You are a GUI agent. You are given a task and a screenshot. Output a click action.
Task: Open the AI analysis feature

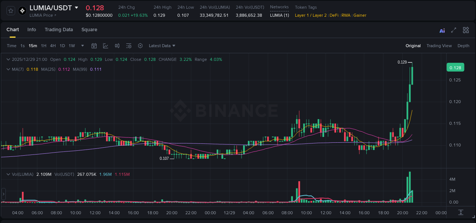pos(442,30)
